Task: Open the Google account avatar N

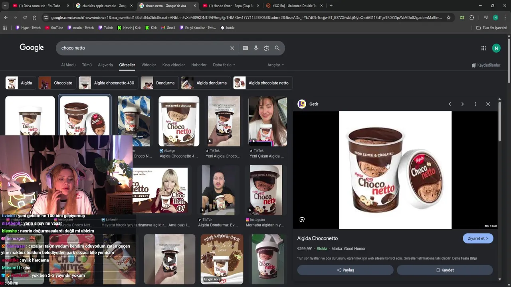Action: click(x=496, y=48)
